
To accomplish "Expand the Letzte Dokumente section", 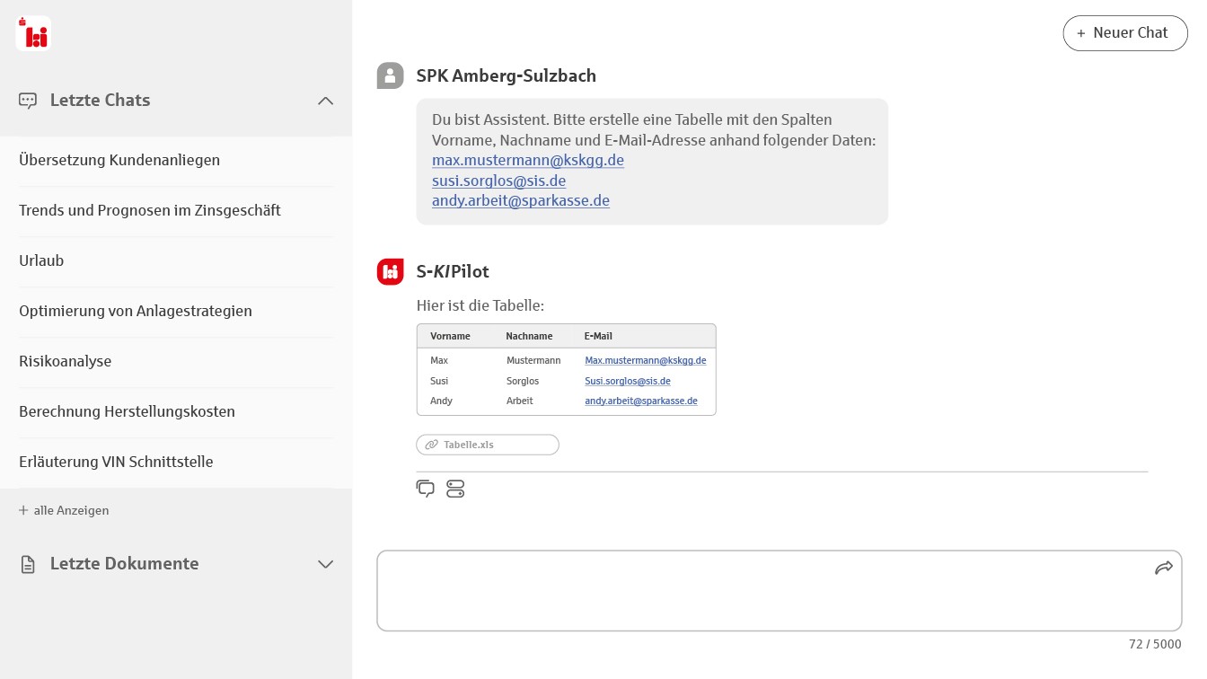I will click(x=325, y=564).
